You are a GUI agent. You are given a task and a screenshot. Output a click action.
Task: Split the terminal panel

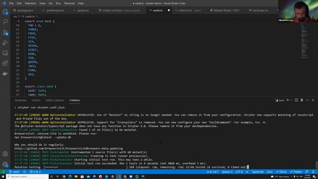[x=296, y=100]
